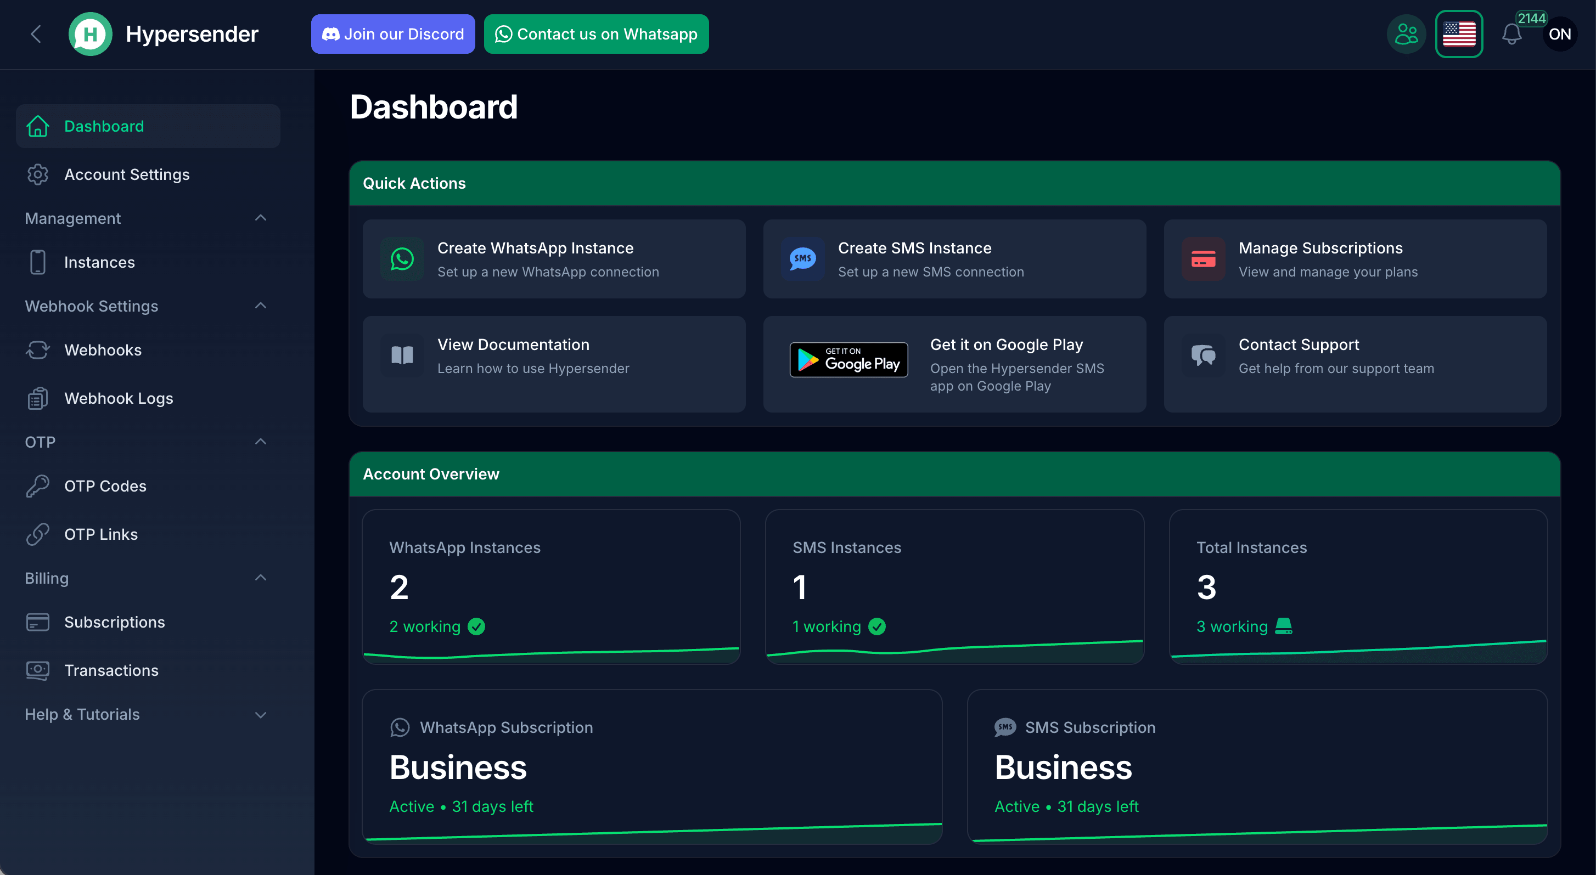Open the ON user avatar menu
Screen dimensions: 1596x875
[1559, 34]
